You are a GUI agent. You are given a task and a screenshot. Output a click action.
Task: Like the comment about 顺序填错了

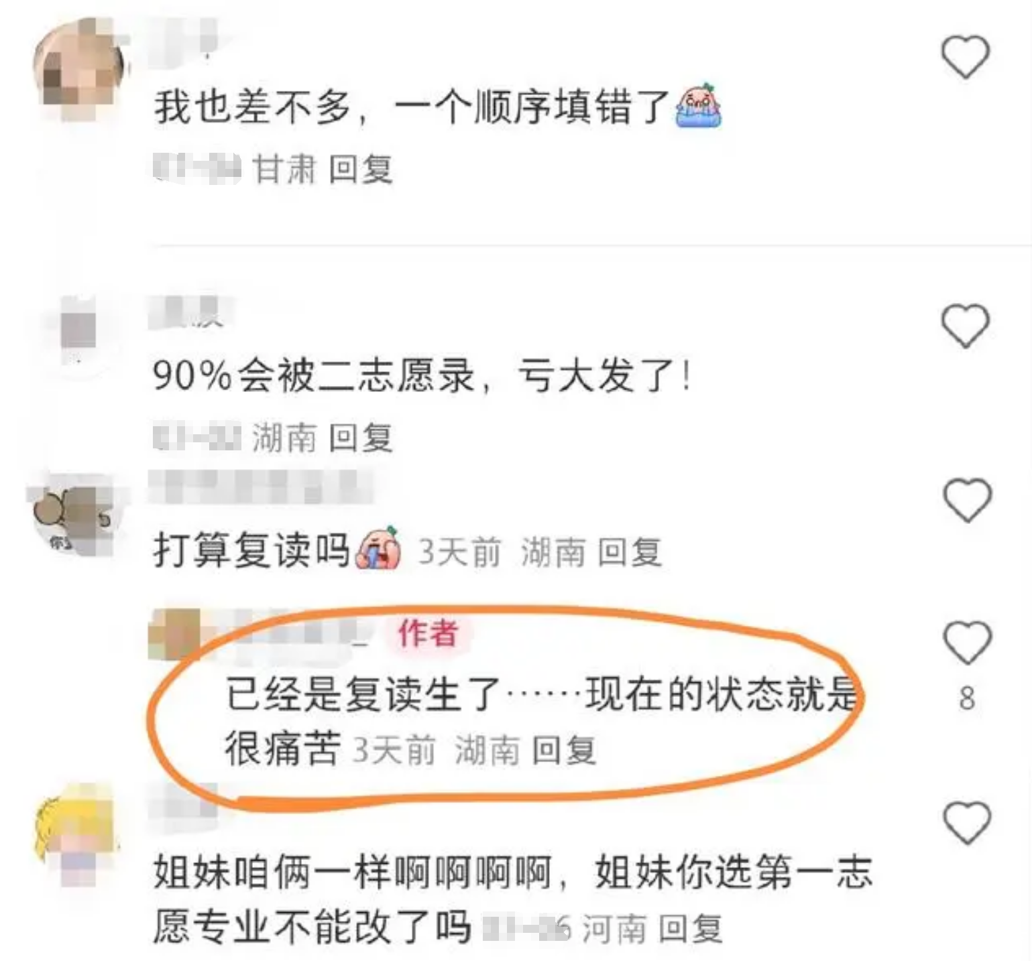(x=966, y=56)
